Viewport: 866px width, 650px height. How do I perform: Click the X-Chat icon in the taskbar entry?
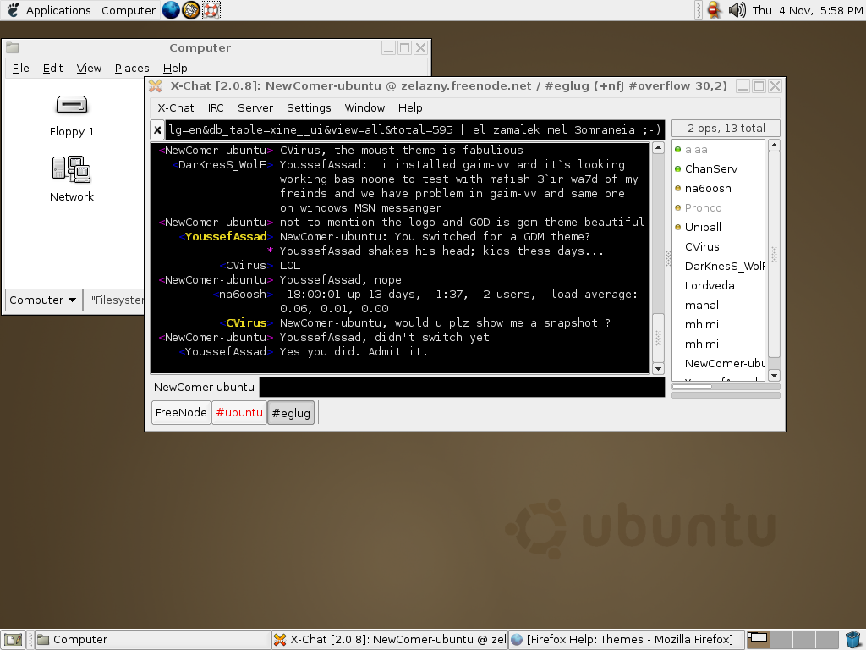click(279, 639)
